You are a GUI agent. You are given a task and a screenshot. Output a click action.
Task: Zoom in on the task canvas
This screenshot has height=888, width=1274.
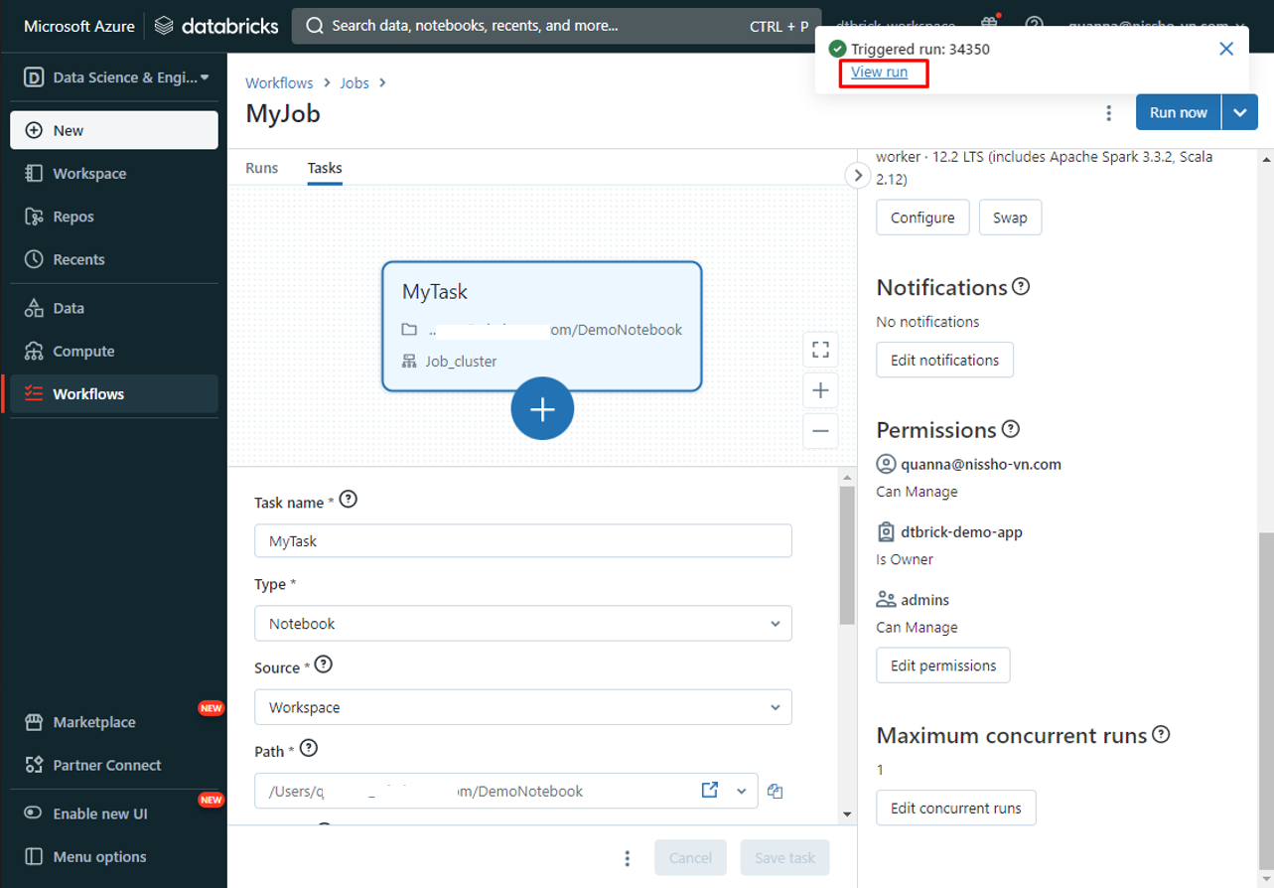tap(820, 390)
